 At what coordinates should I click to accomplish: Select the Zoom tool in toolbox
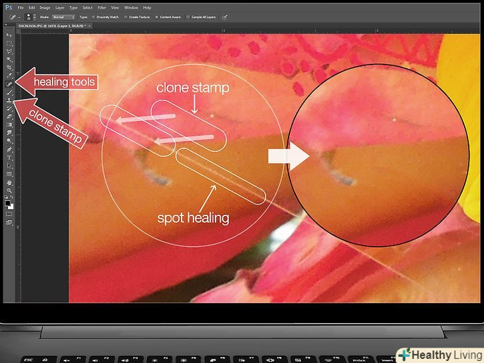(9, 191)
